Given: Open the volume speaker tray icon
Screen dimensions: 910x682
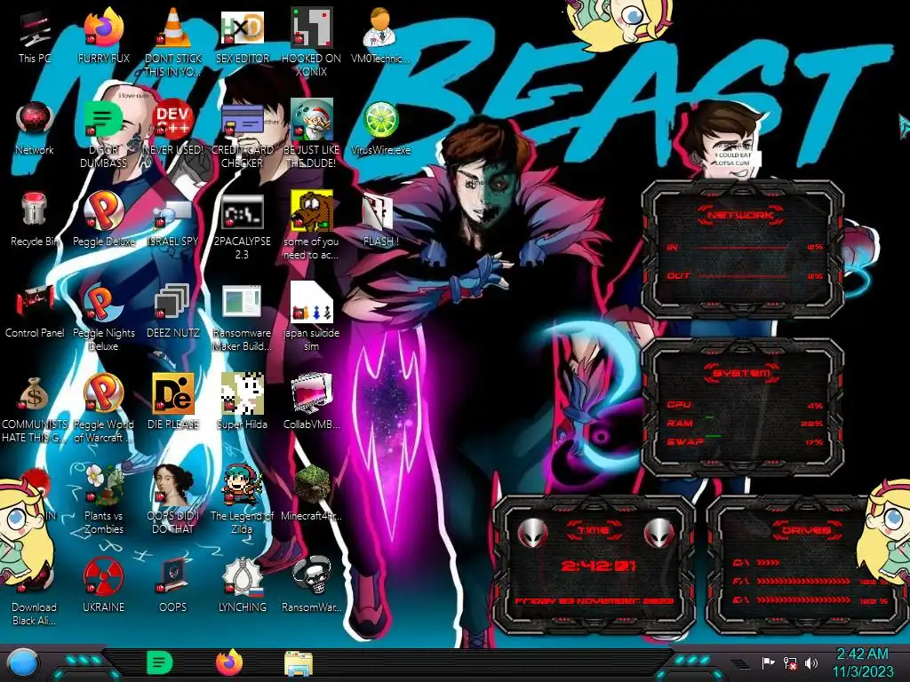Looking at the screenshot, I should (810, 662).
